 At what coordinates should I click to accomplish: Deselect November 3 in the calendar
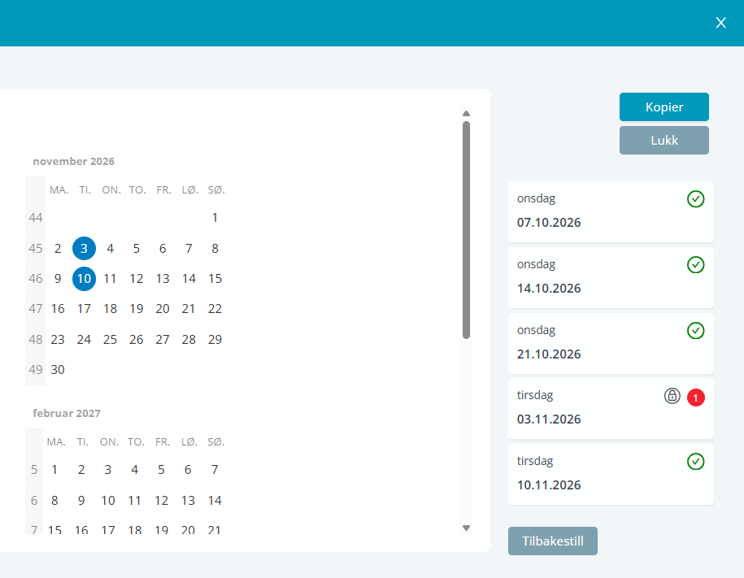click(84, 248)
